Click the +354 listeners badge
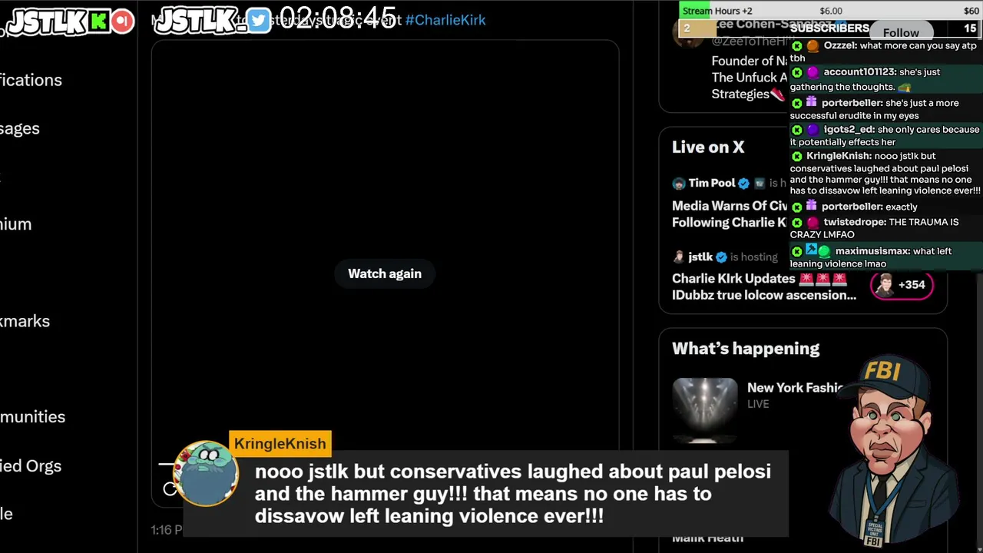This screenshot has height=553, width=983. tap(902, 285)
